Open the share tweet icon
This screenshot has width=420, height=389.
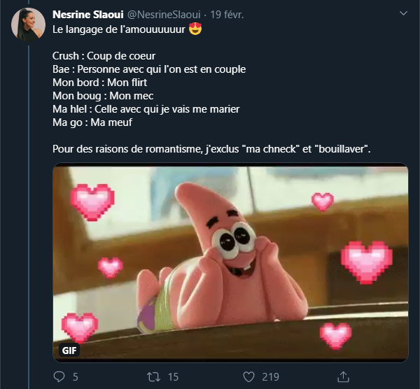tap(343, 377)
